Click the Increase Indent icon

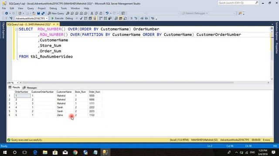[146, 18]
